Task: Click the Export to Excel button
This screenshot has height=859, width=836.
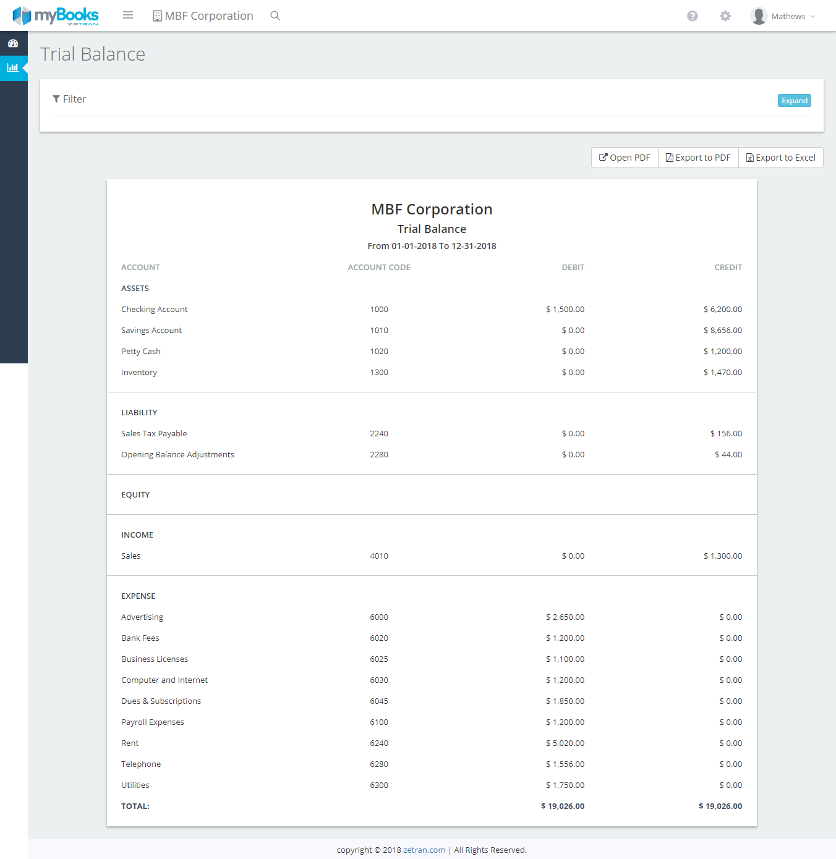Action: pos(781,158)
